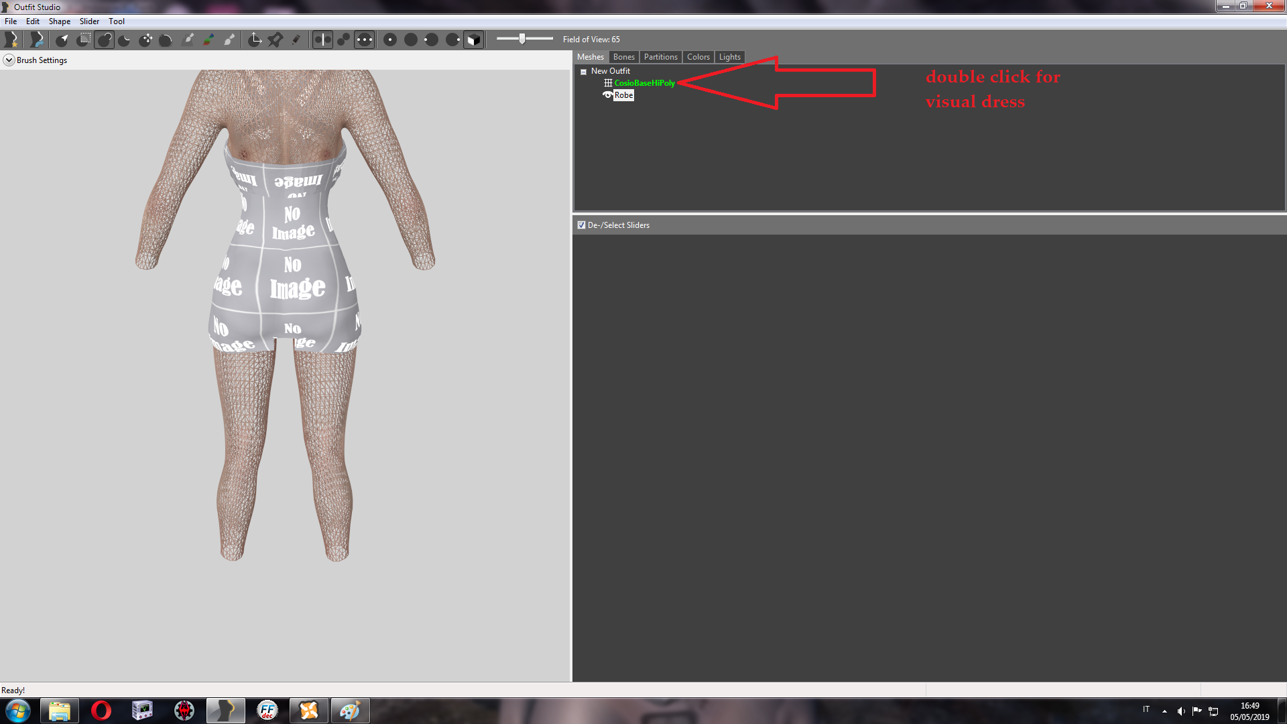Click the Pivot pushpin tool icon
Image resolution: width=1287 pixels, height=724 pixels.
click(275, 40)
